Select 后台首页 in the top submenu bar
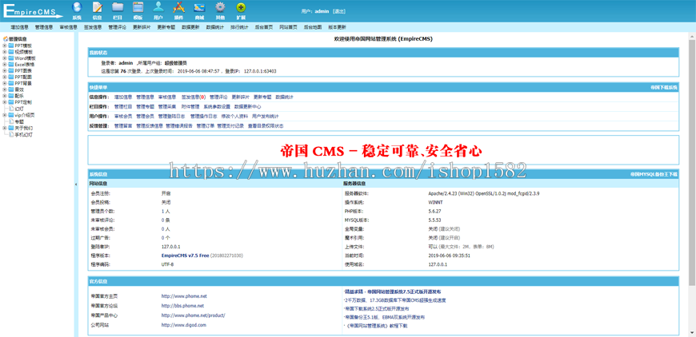Image resolution: width=696 pixels, height=337 pixels. click(264, 27)
